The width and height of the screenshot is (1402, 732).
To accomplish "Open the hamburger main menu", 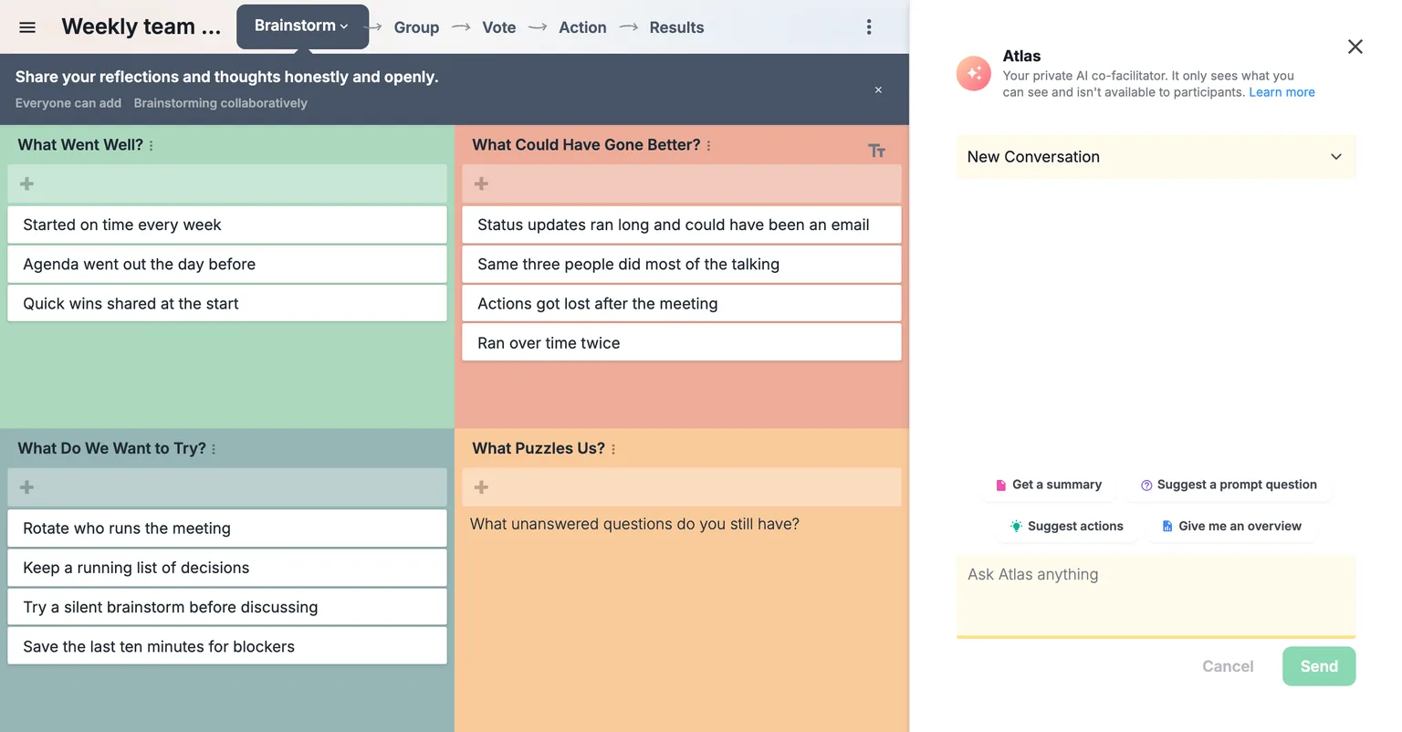I will pos(27,27).
